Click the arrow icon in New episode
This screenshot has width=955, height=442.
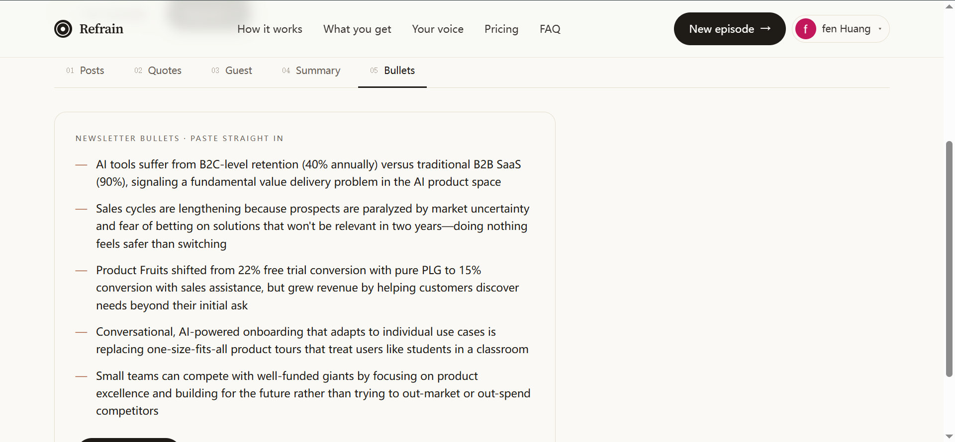pyautogui.click(x=765, y=29)
